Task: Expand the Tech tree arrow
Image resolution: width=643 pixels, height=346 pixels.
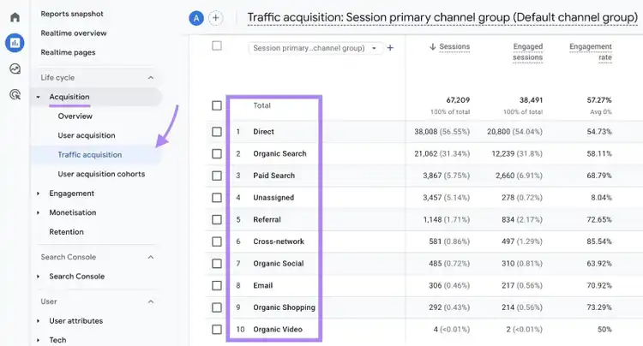Action: (x=38, y=340)
